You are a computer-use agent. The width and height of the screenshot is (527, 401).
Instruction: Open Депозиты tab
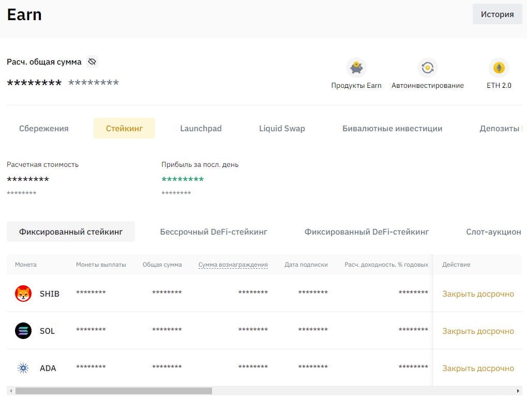501,128
